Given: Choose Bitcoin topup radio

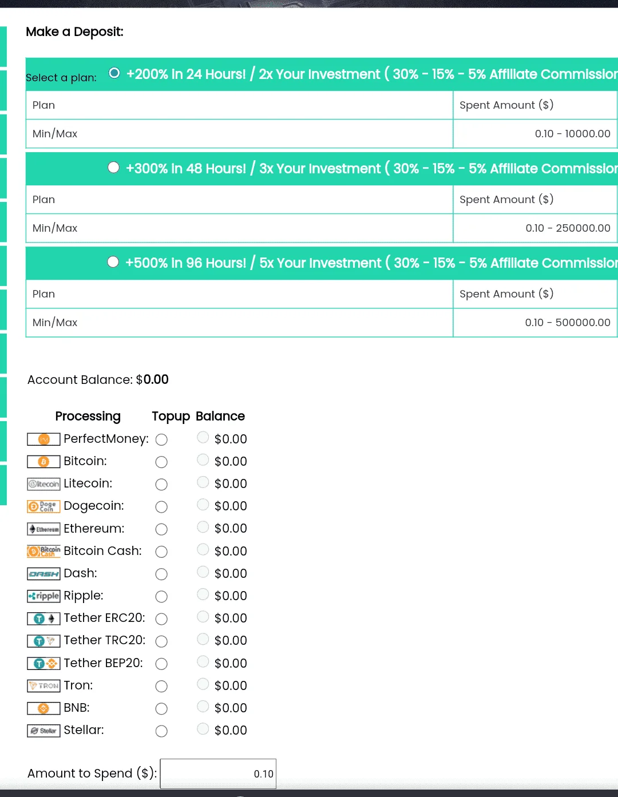Looking at the screenshot, I should coord(161,462).
